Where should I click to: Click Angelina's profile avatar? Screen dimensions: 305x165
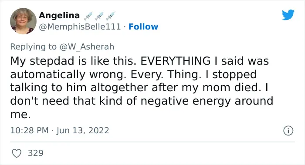pyautogui.click(x=23, y=21)
